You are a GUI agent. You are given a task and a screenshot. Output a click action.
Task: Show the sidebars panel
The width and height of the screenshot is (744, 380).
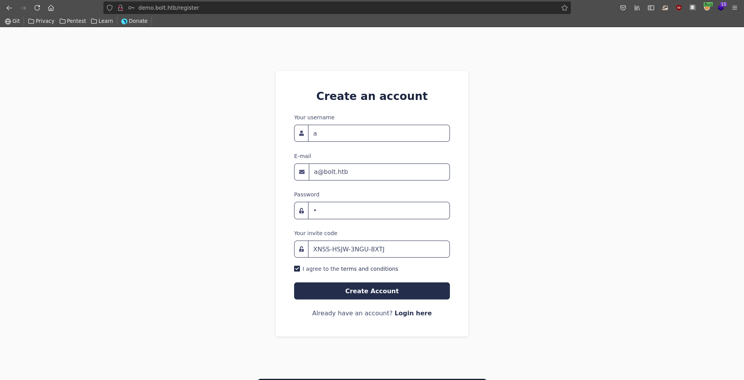651,8
